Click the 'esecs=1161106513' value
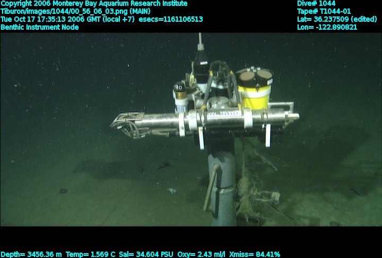 tap(171, 19)
